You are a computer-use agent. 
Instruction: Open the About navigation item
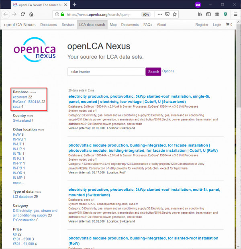pos(161,24)
